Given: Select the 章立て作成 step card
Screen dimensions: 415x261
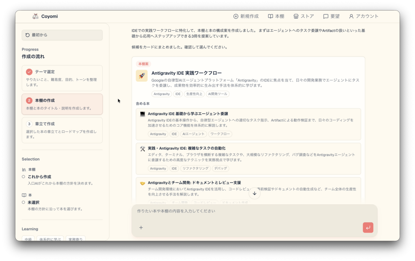Looking at the screenshot, I should click(62, 130).
